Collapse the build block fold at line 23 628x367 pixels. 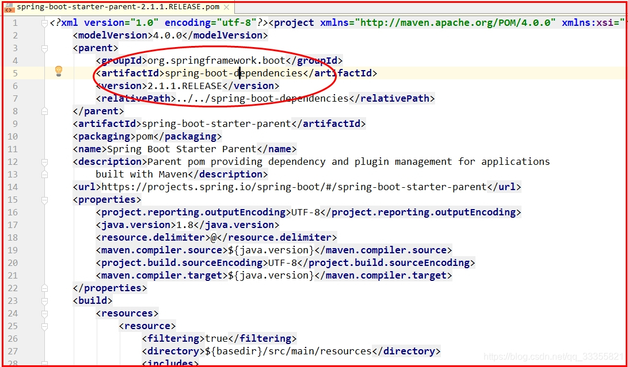pyautogui.click(x=44, y=301)
